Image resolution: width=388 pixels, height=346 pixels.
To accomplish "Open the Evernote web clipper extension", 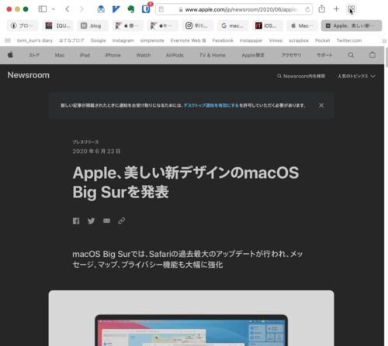I will point(131,9).
